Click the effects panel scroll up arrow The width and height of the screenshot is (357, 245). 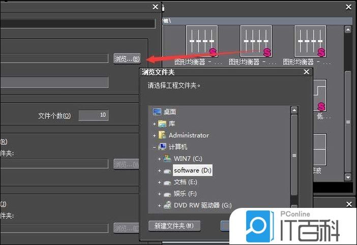pos(348,29)
